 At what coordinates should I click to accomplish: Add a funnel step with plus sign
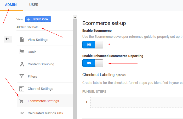click(x=87, y=102)
